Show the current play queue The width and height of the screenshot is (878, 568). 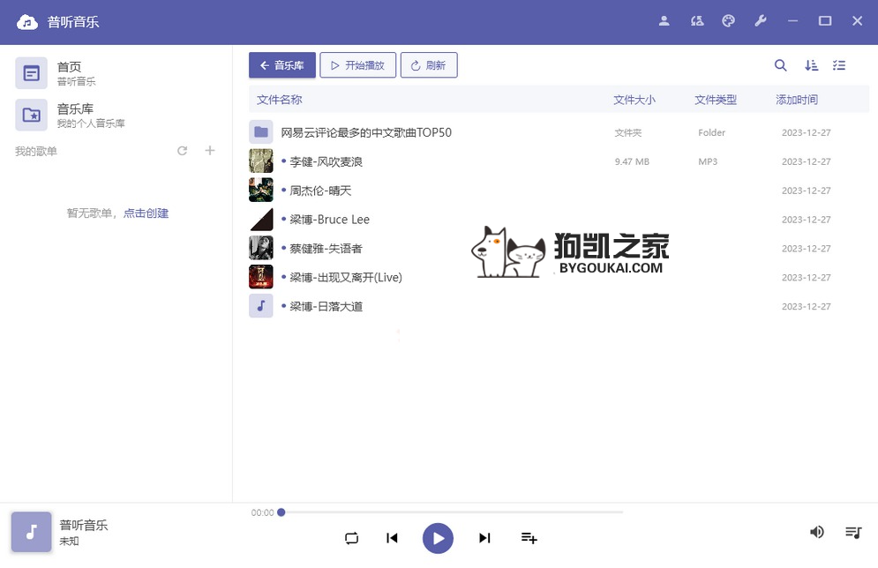(x=852, y=532)
